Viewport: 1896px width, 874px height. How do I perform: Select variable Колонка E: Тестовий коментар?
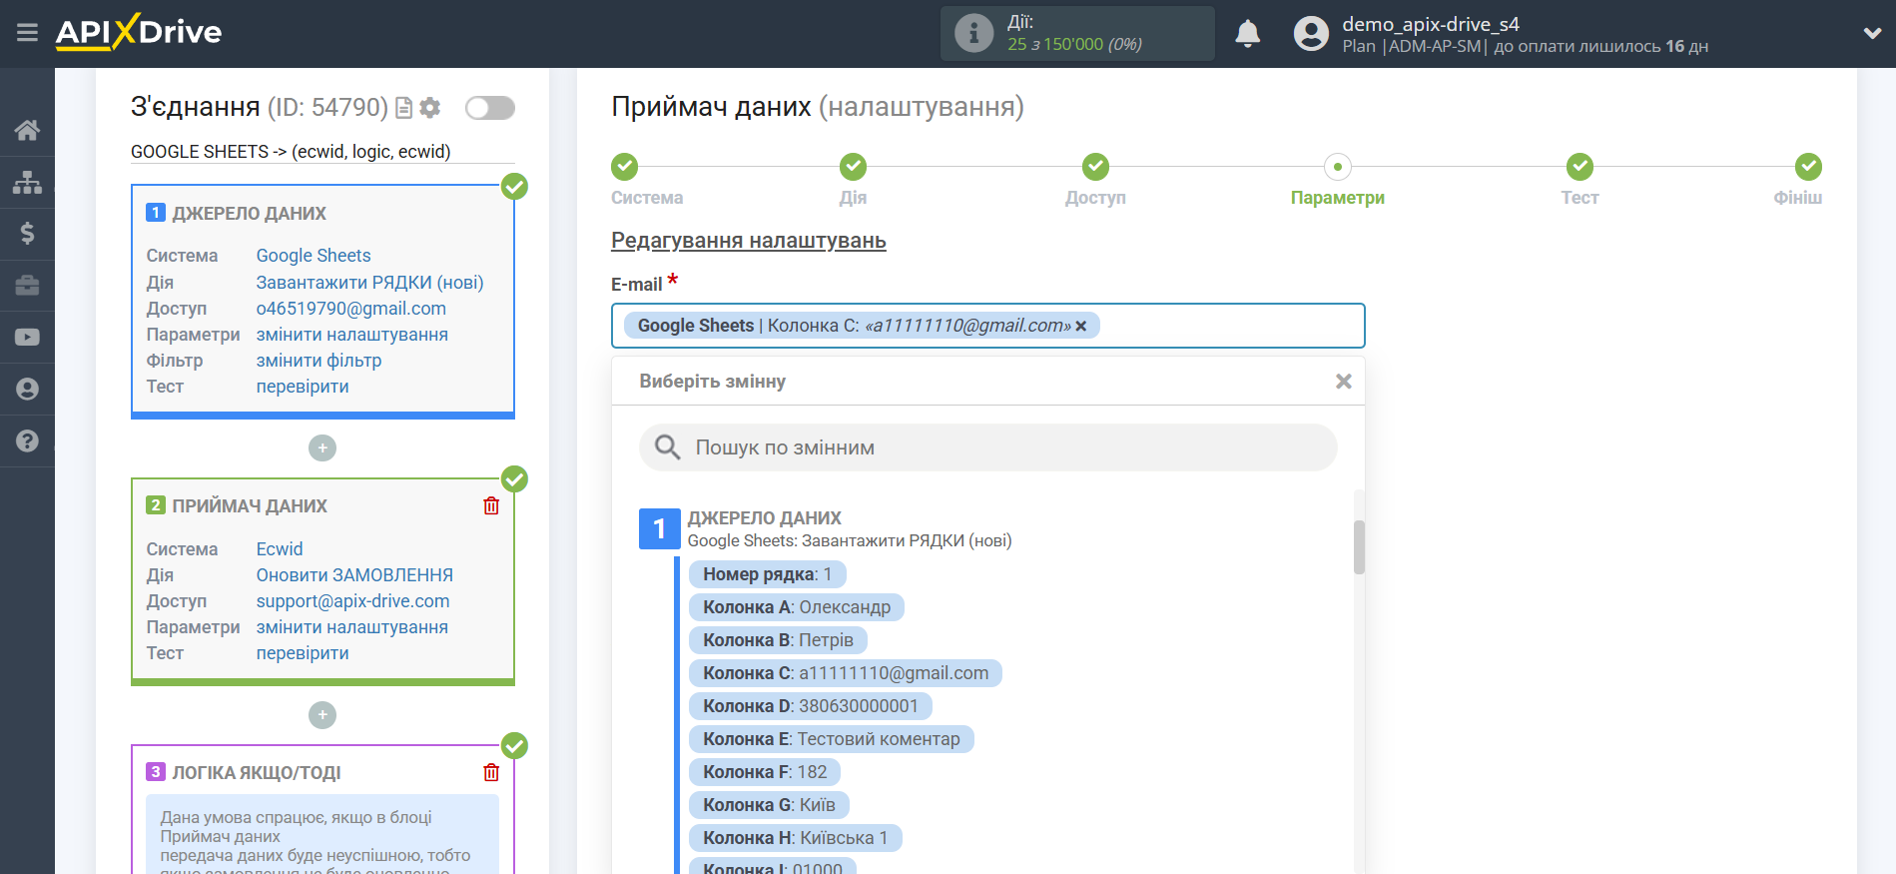coord(832,739)
